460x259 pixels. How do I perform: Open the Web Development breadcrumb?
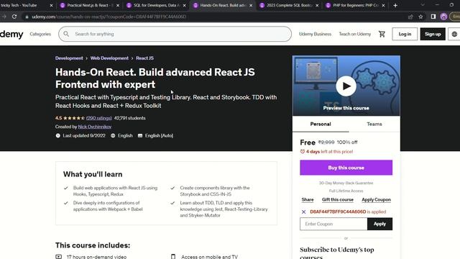pyautogui.click(x=109, y=58)
